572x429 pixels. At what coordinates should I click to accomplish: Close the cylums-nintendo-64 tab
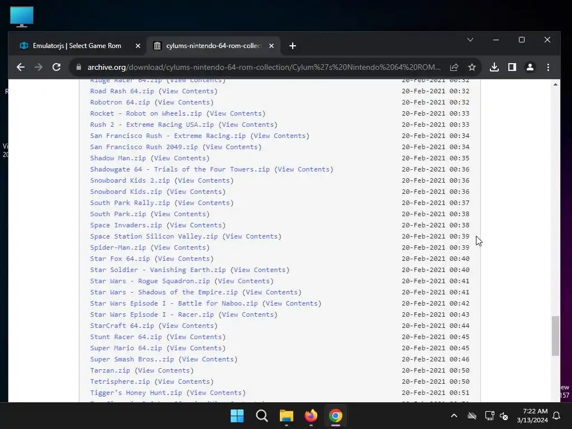coord(271,46)
